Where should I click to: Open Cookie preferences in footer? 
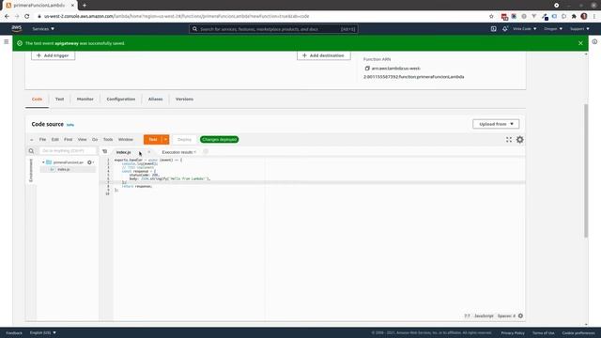coord(578,332)
